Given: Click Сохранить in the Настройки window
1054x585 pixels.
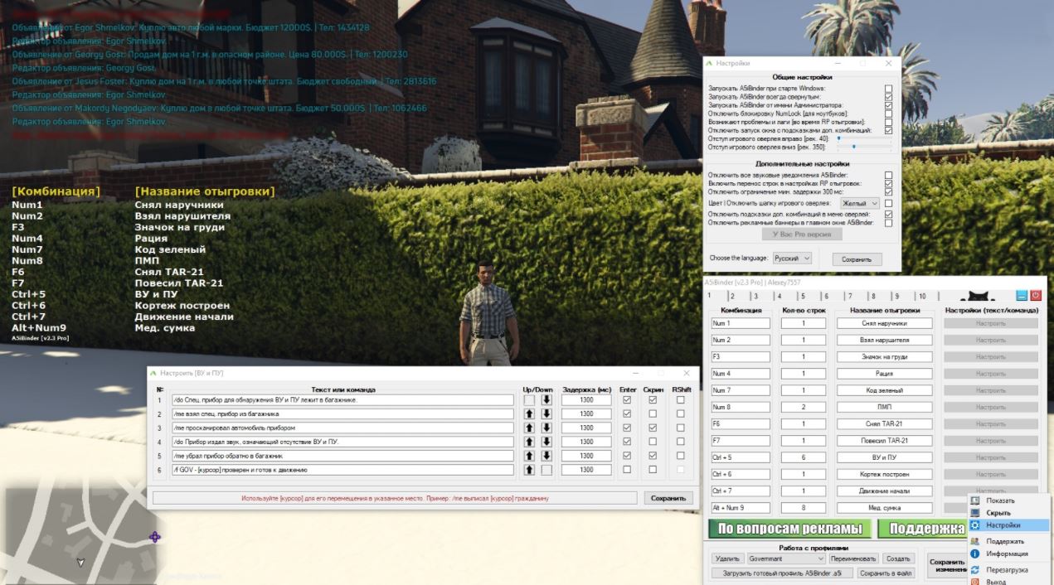Looking at the screenshot, I should point(857,259).
